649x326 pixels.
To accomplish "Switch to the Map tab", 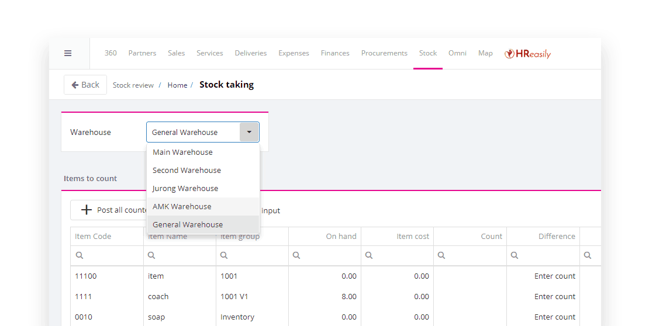I will [485, 53].
